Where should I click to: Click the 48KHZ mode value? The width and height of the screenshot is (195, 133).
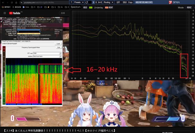pyautogui.click(x=189, y=7)
